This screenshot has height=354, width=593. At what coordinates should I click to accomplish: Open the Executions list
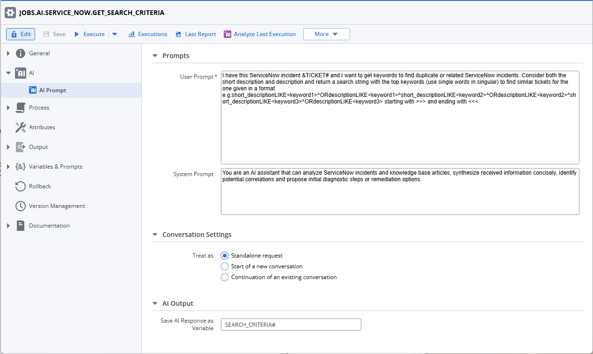[147, 34]
